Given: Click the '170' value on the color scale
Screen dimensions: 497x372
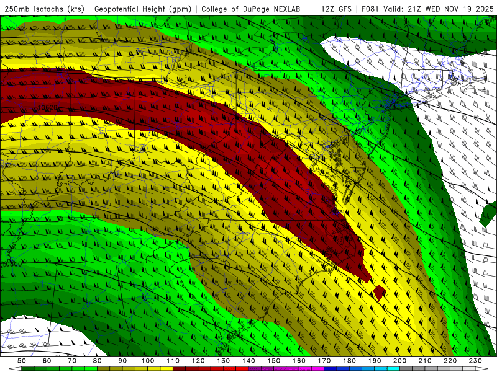Looking at the screenshot, I should click(x=324, y=361).
